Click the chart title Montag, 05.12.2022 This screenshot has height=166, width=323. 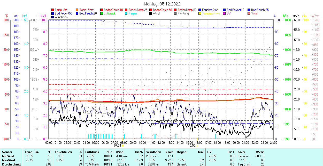pos(162,4)
